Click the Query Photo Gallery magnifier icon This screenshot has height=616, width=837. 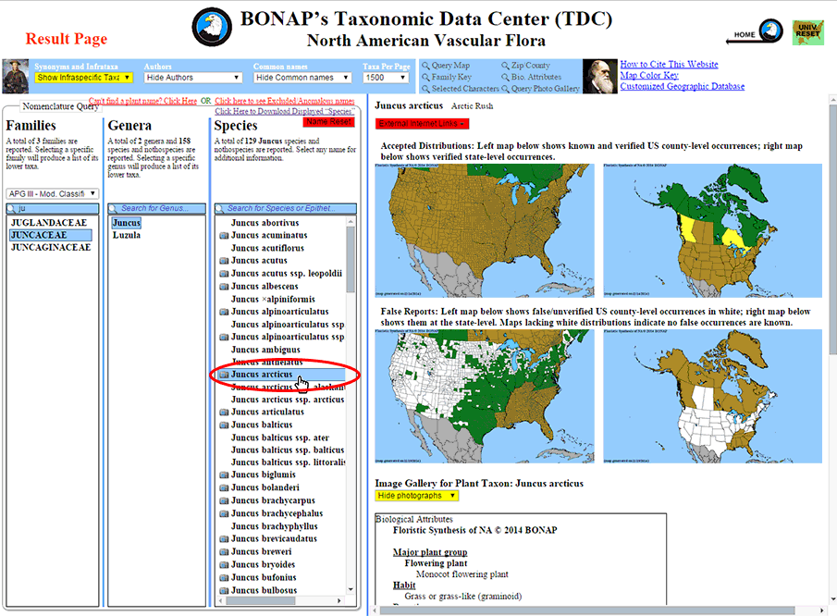[505, 89]
